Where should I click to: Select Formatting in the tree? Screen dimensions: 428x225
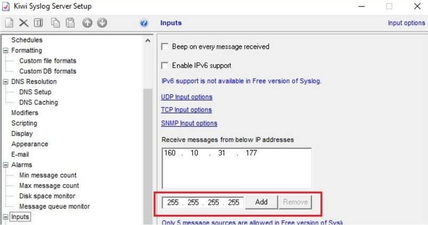[x=27, y=51]
